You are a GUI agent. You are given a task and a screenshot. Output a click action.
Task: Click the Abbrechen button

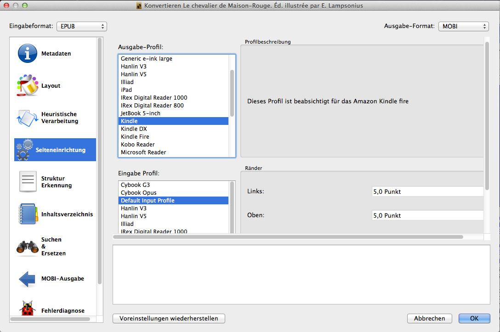click(x=430, y=318)
